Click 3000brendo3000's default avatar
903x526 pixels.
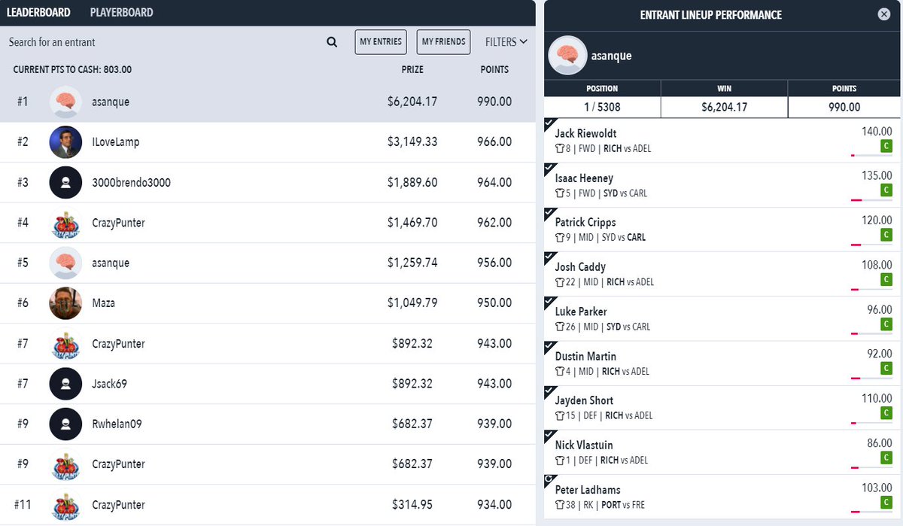coord(65,182)
